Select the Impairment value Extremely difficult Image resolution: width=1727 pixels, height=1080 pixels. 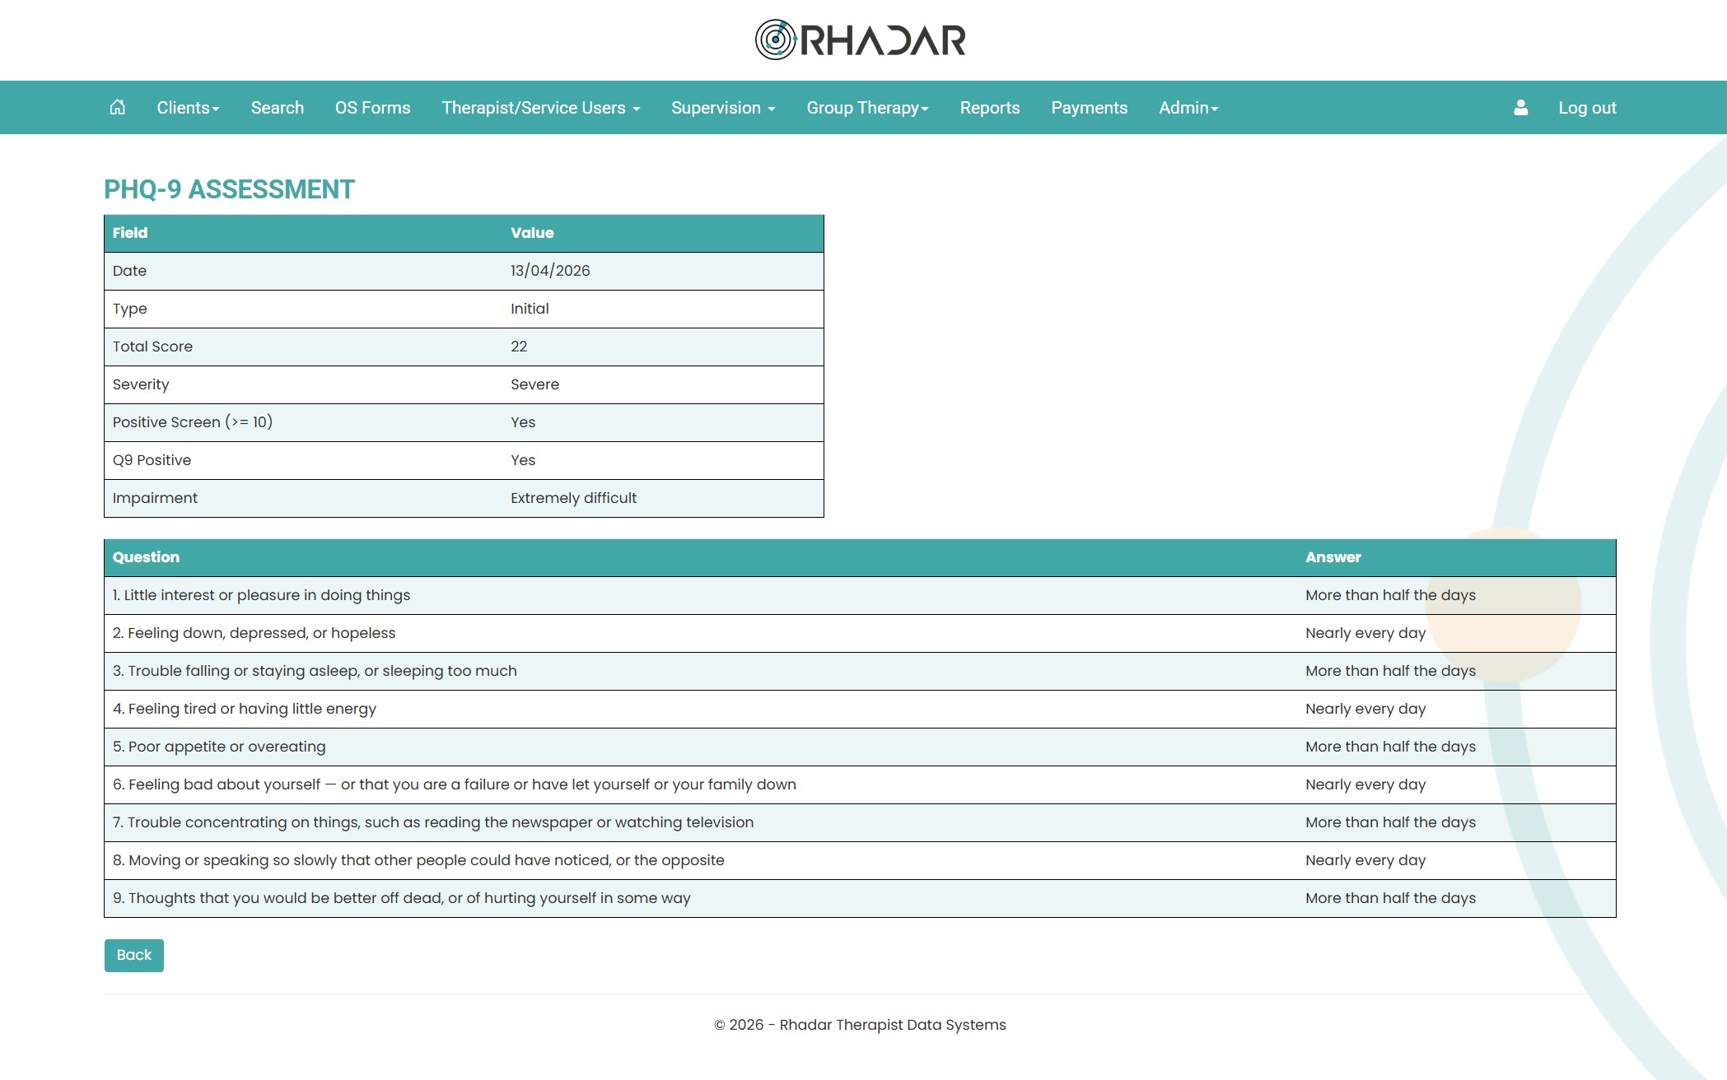[x=573, y=498]
